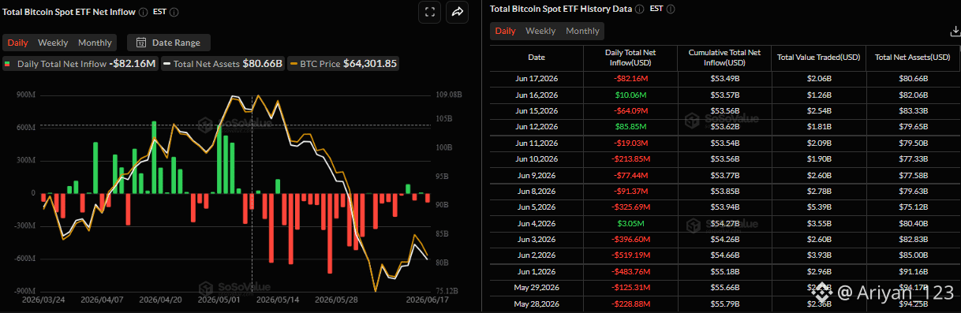961x313 pixels.
Task: Toggle Daily Total Net Inflow legend series
Action: click(x=80, y=64)
